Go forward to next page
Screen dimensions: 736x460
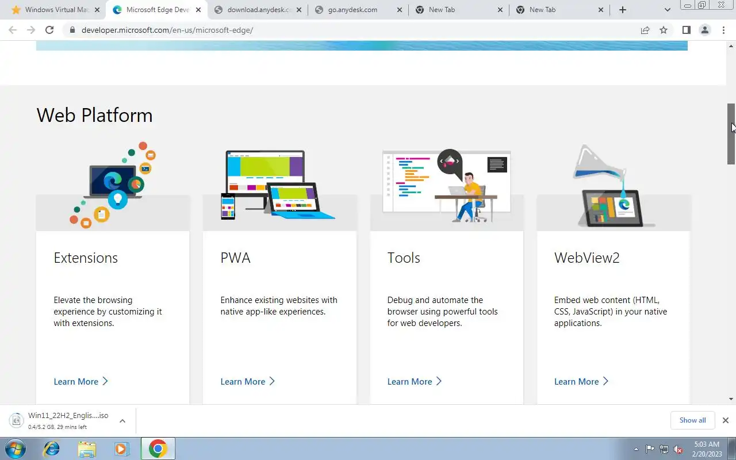pos(31,30)
